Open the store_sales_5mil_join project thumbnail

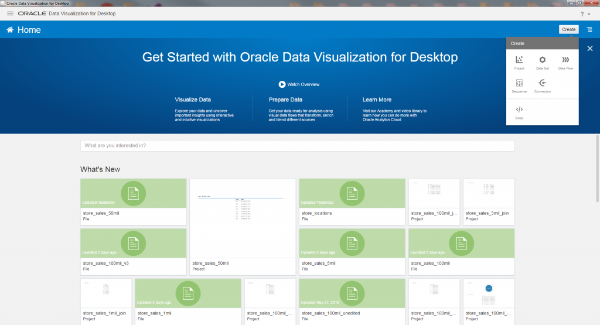point(489,193)
